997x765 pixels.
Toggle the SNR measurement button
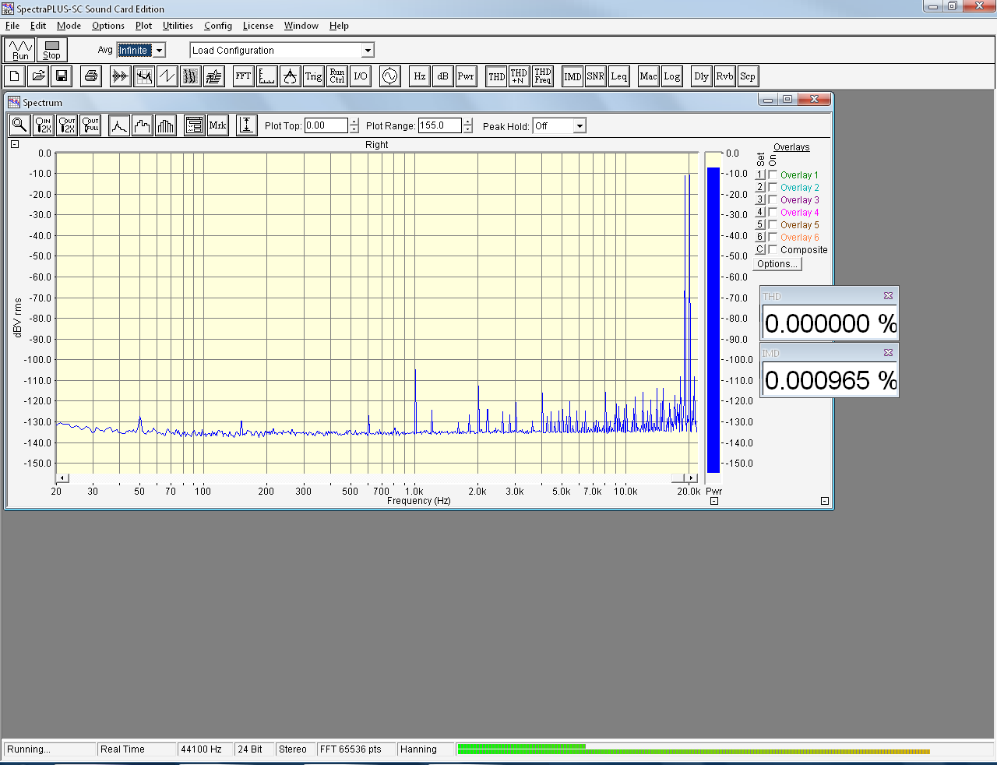(596, 76)
